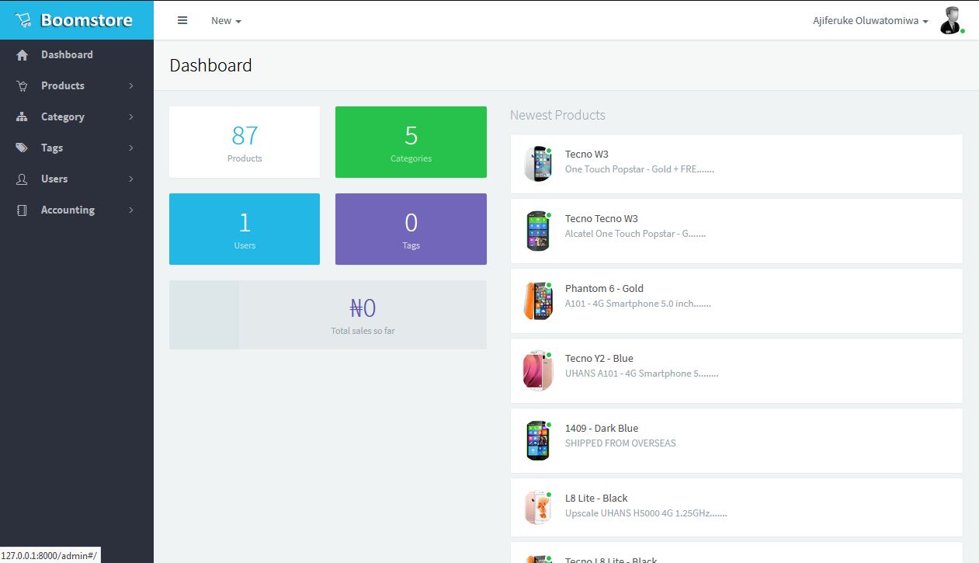
Task: Click the Dashboard home icon in sidebar
Action: pos(23,55)
